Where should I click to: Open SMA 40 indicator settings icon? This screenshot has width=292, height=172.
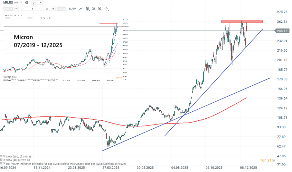point(2,159)
